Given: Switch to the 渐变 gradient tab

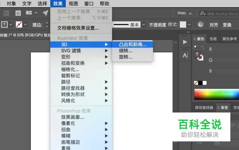Looking at the screenshot, I should (x=223, y=108).
